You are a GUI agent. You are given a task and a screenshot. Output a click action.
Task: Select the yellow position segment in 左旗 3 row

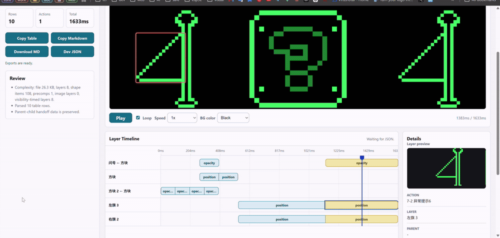361,205
